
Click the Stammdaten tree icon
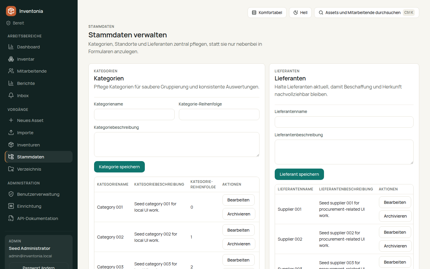click(11, 157)
